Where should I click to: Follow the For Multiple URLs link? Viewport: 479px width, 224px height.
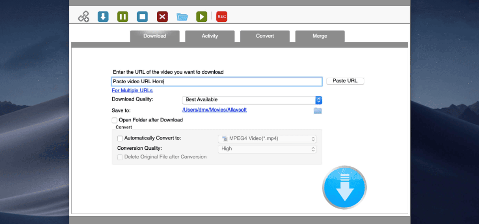[x=132, y=91]
